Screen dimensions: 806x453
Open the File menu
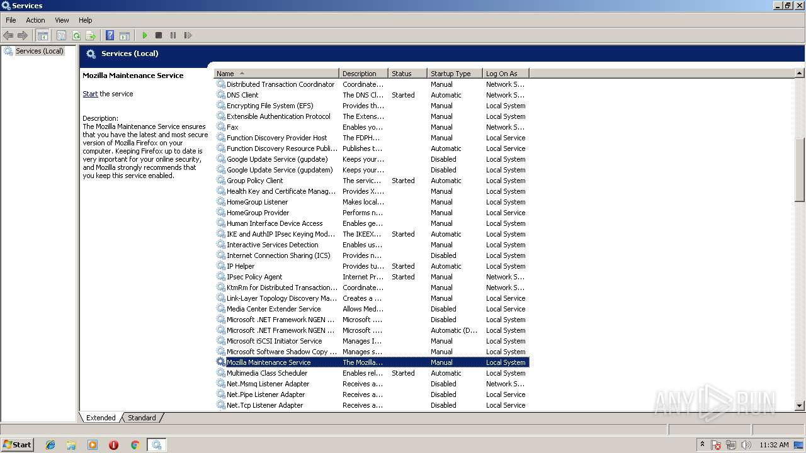(11, 20)
